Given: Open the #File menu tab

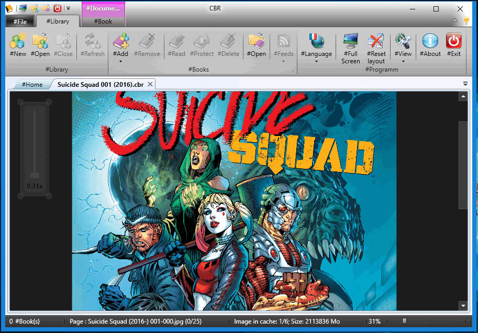Looking at the screenshot, I should pyautogui.click(x=20, y=21).
